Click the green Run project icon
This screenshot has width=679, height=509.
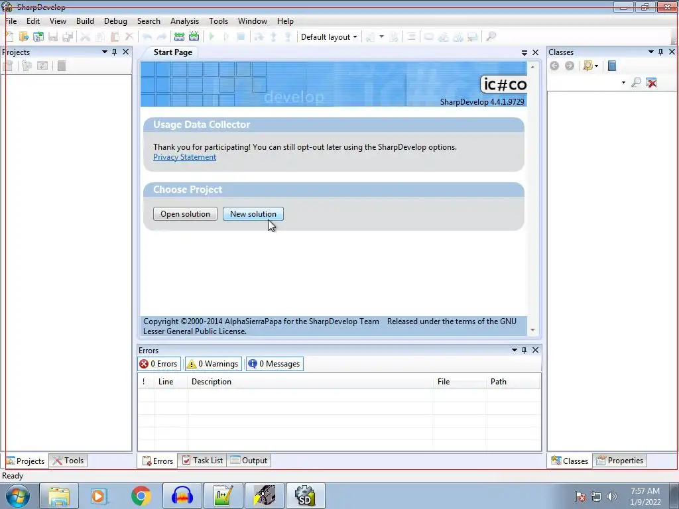click(212, 37)
